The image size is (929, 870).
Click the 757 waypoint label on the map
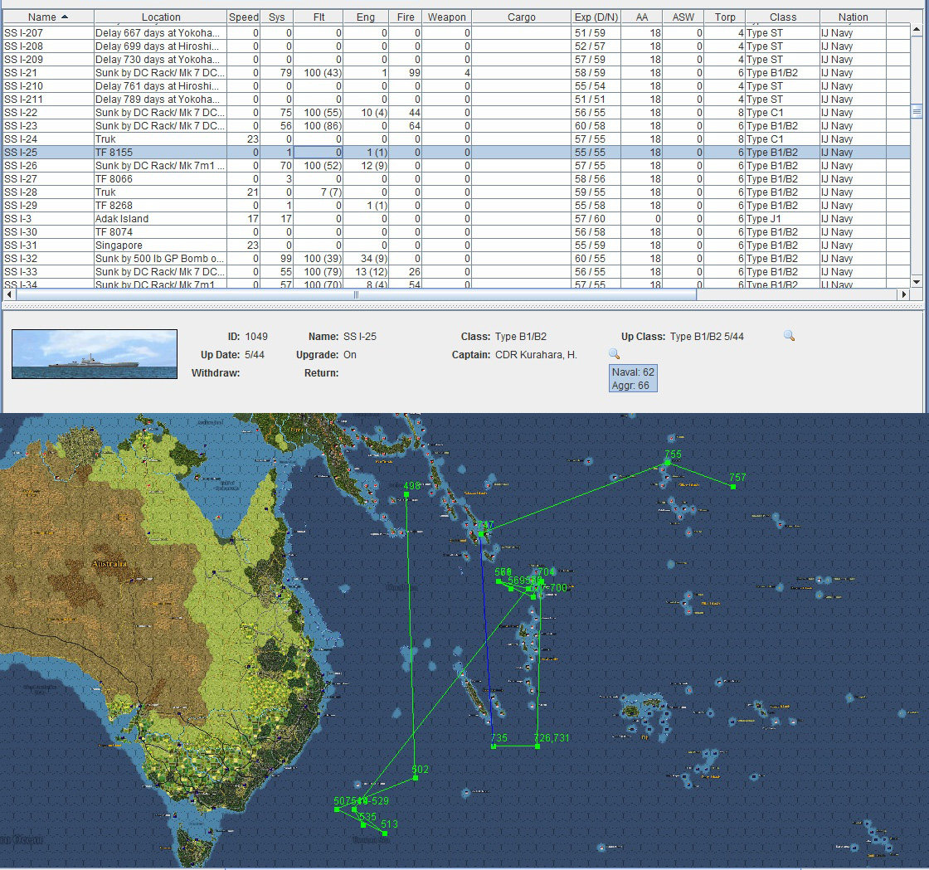pos(737,478)
